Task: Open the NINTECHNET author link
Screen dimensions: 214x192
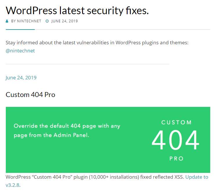Action: 29,21
